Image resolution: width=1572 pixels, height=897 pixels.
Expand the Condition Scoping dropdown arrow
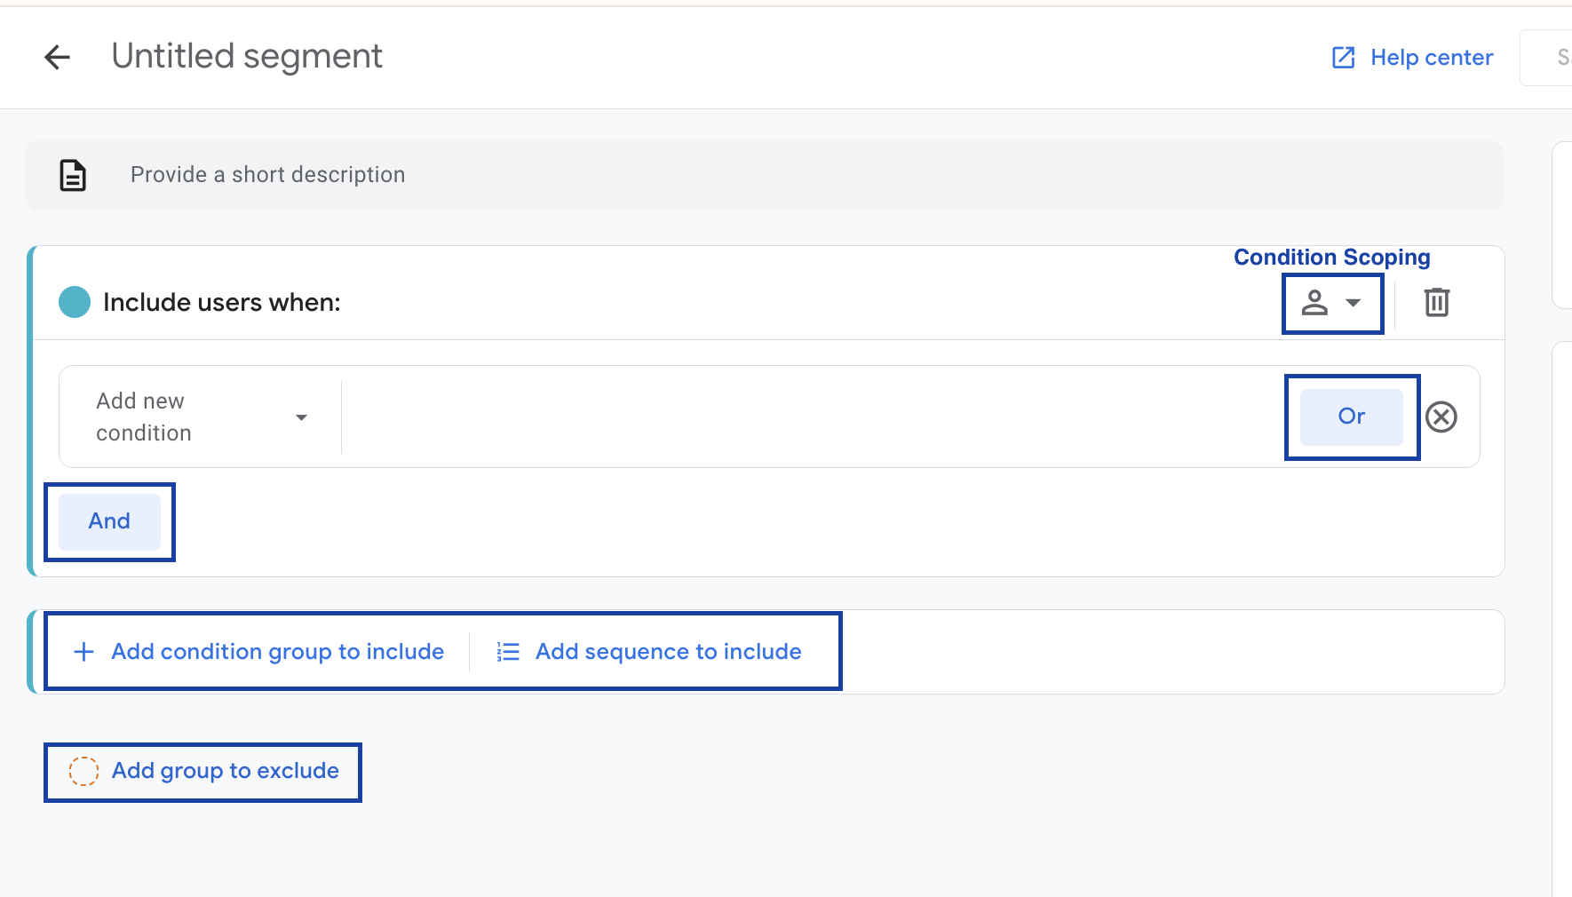point(1354,303)
